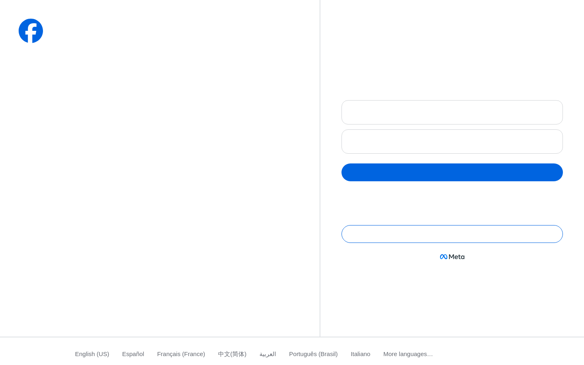Select the 中文(简体) language link
The height and width of the screenshot is (365, 584).
click(x=232, y=354)
